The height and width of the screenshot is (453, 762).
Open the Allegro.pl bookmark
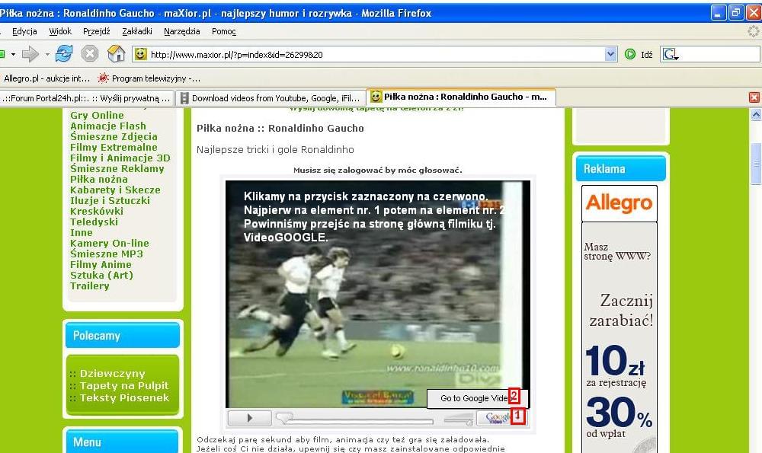(x=46, y=78)
